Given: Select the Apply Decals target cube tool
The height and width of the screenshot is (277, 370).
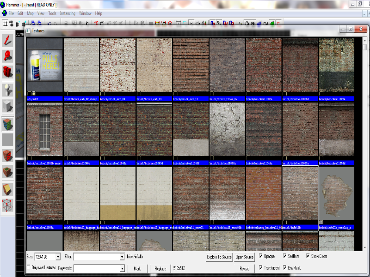Looking at the screenshot, I should tap(7, 156).
